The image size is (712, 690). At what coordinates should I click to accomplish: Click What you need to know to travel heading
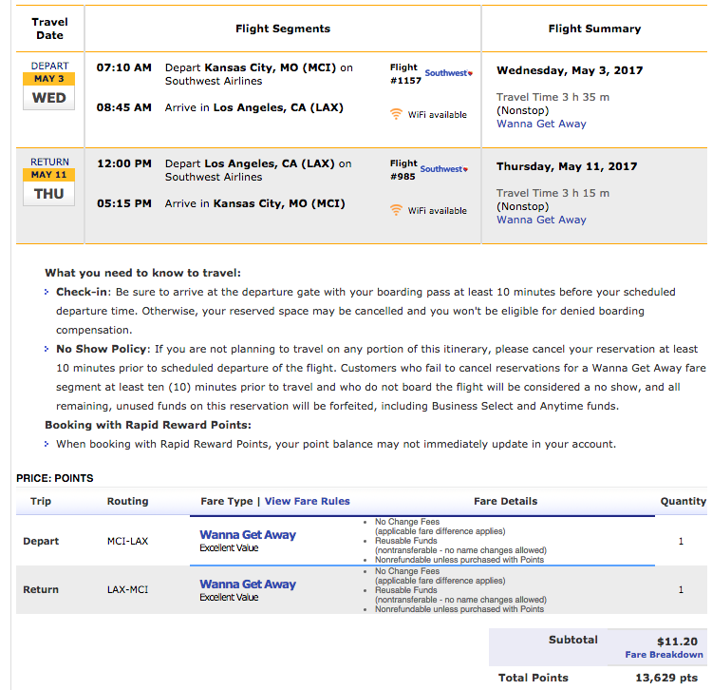[x=142, y=273]
